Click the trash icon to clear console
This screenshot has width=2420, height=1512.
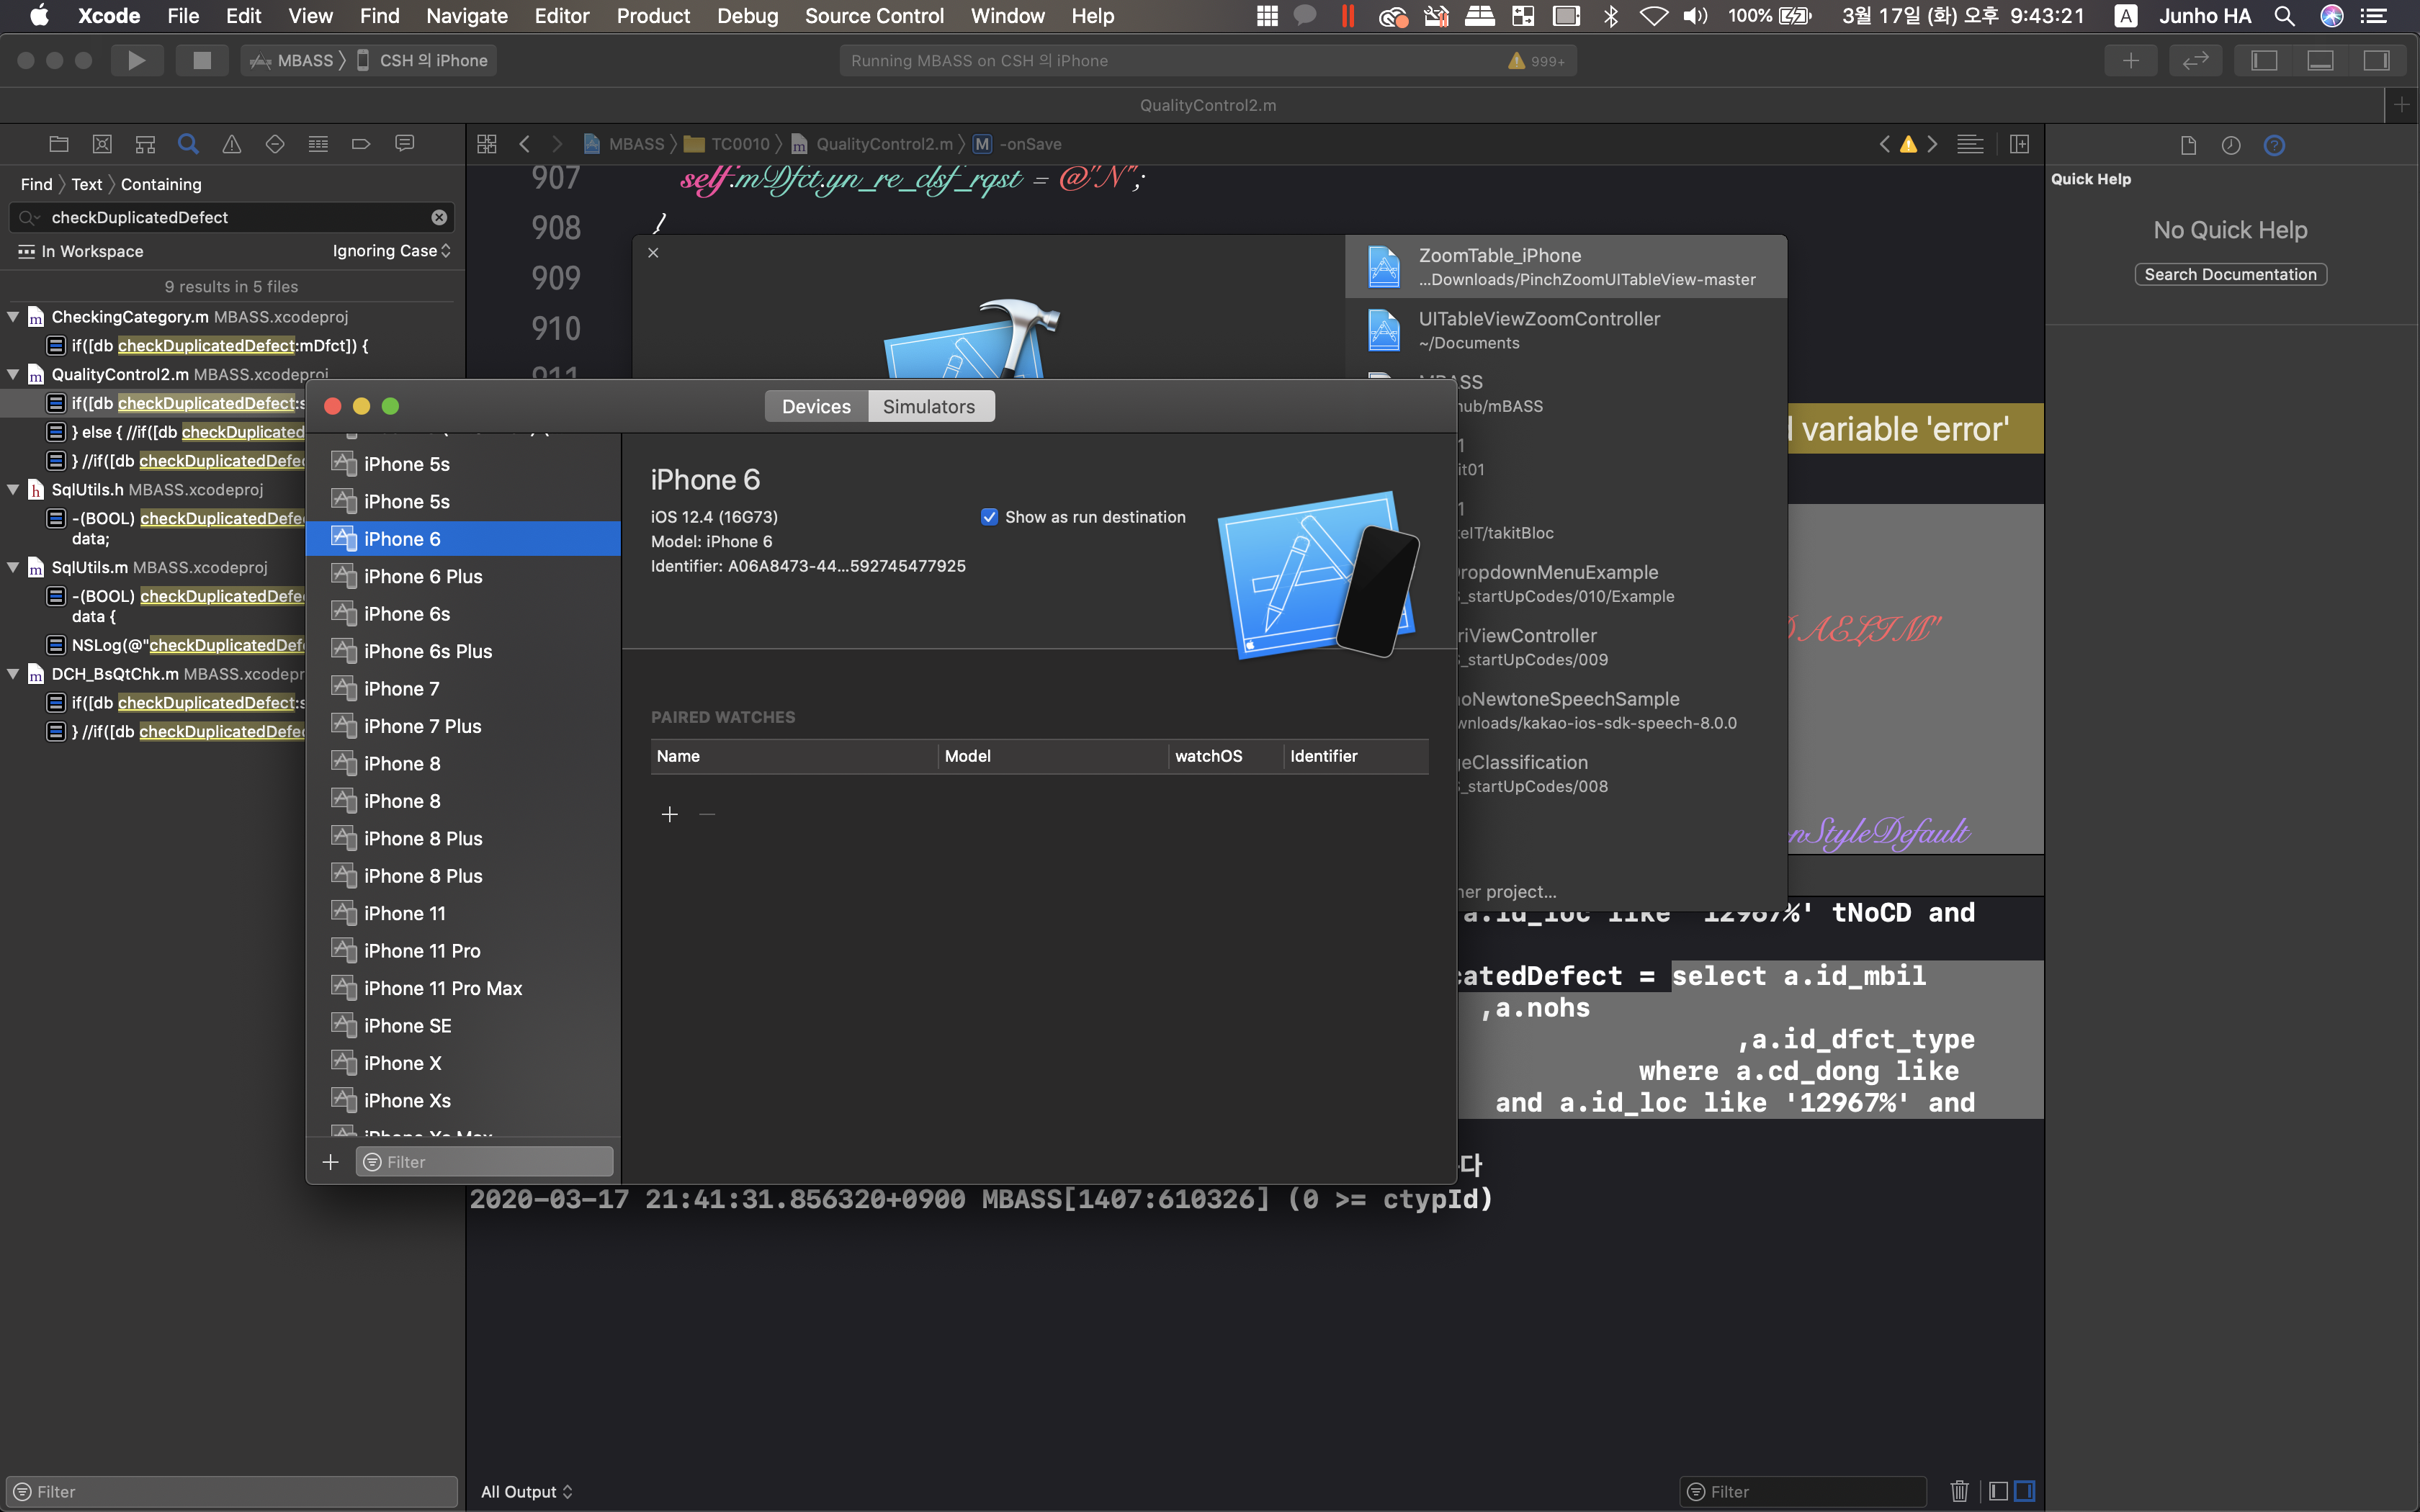(1959, 1491)
